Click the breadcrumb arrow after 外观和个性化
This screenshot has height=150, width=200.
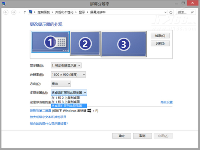[x=76, y=12]
